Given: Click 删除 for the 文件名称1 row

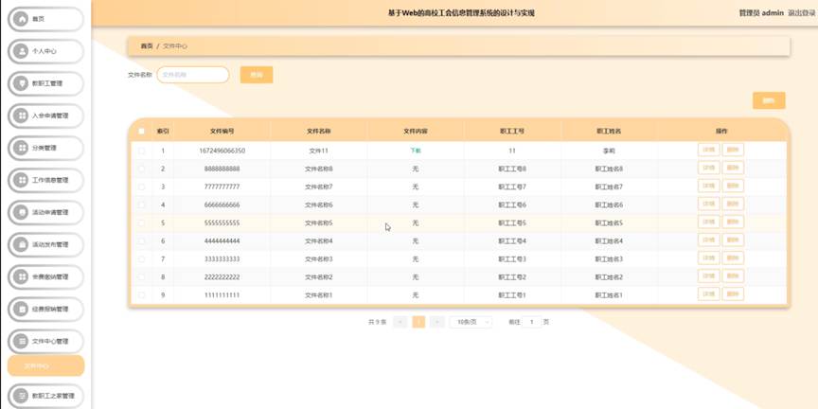Looking at the screenshot, I should tap(733, 293).
